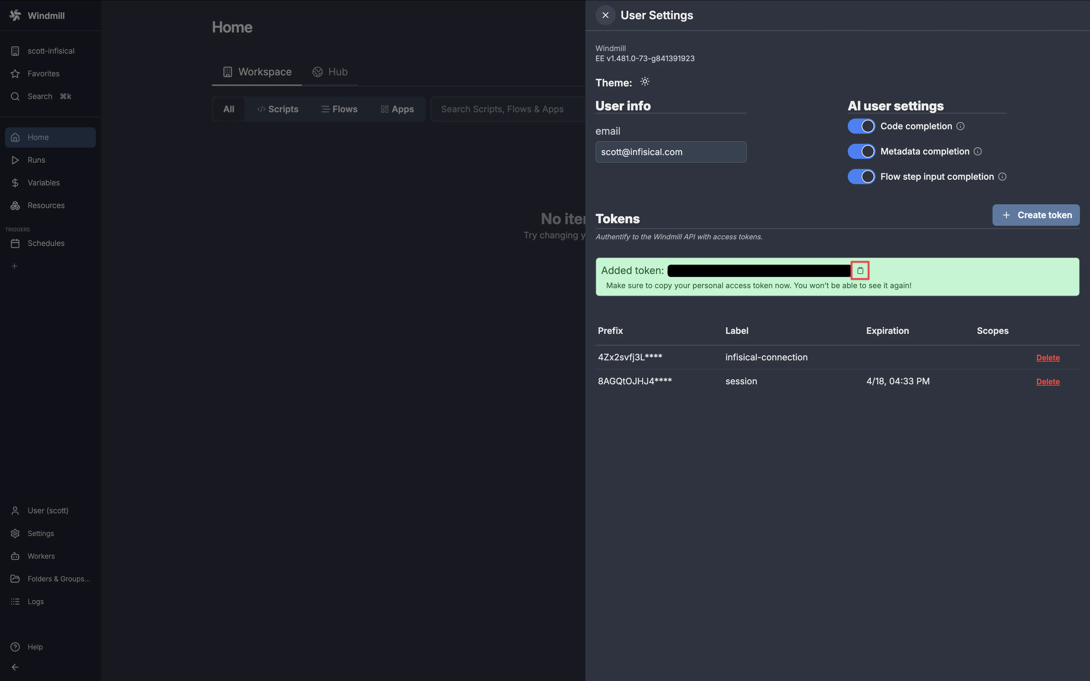Click the Workspace tab icon
Image resolution: width=1090 pixels, height=681 pixels.
(228, 72)
